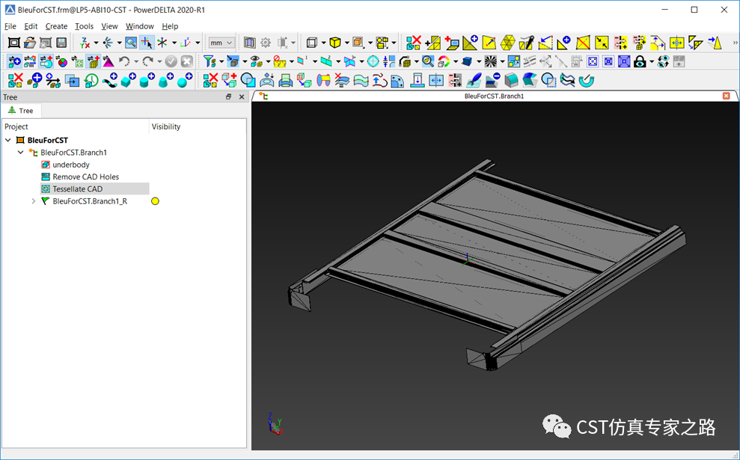The height and width of the screenshot is (460, 740).
Task: Open dropdown arrow beside padlock eye icon
Action: pyautogui.click(x=652, y=61)
